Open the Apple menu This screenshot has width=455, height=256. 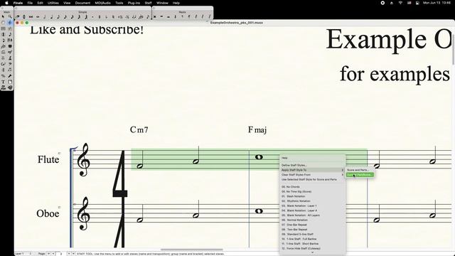[x=6, y=3]
